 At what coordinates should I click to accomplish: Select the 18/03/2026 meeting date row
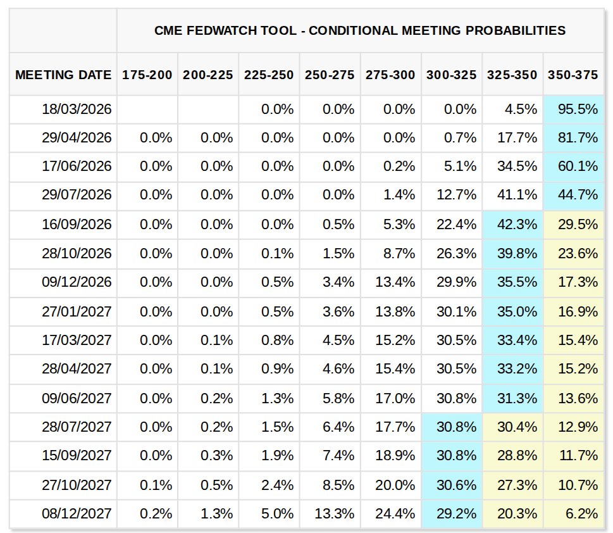[77, 110]
